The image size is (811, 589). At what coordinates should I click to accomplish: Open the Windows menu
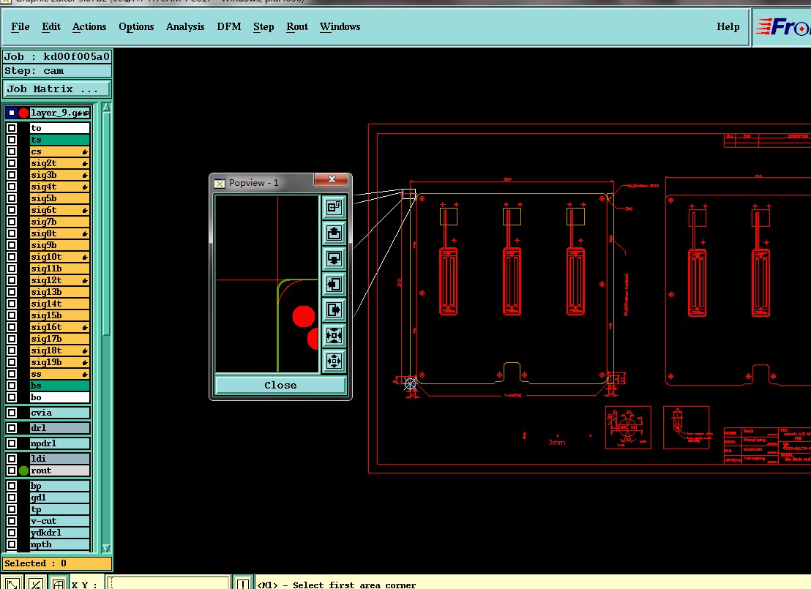340,27
